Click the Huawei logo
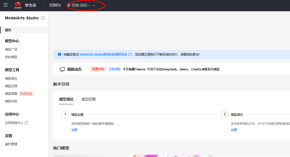This screenshot has width=290, height=157. click(18, 5)
